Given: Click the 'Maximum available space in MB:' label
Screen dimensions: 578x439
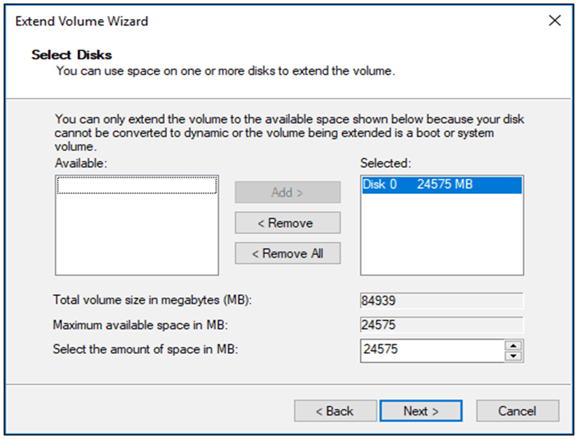Looking at the screenshot, I should [x=141, y=325].
